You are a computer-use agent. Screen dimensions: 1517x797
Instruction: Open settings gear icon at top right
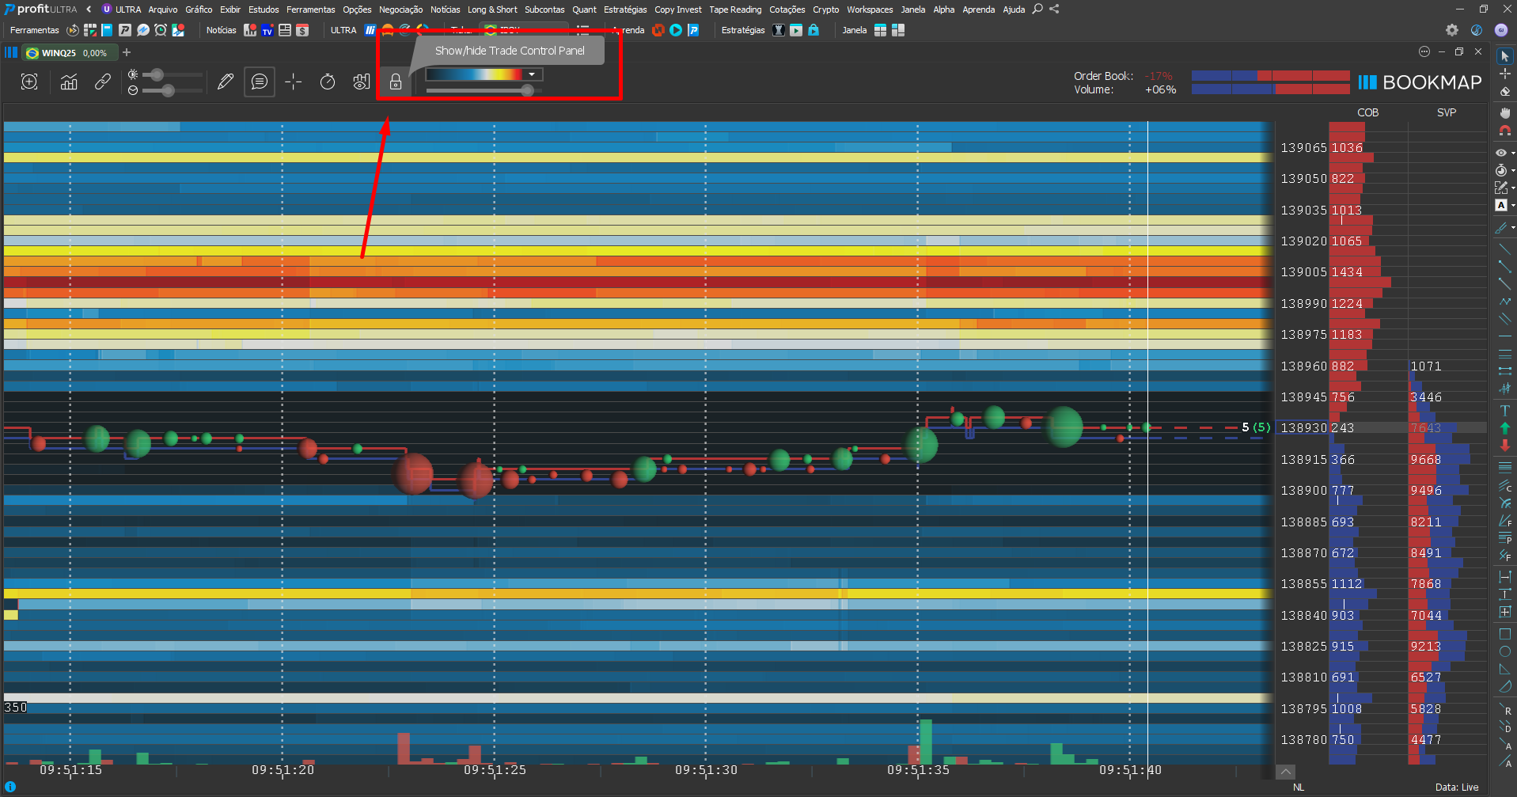coord(1452,30)
